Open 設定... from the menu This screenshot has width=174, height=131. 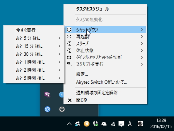pos(105,74)
